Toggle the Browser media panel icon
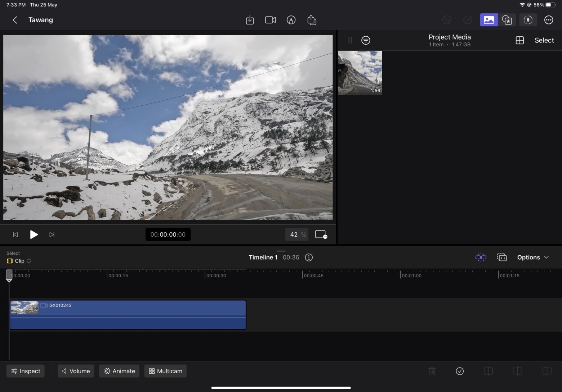The height and width of the screenshot is (392, 562). click(x=489, y=20)
